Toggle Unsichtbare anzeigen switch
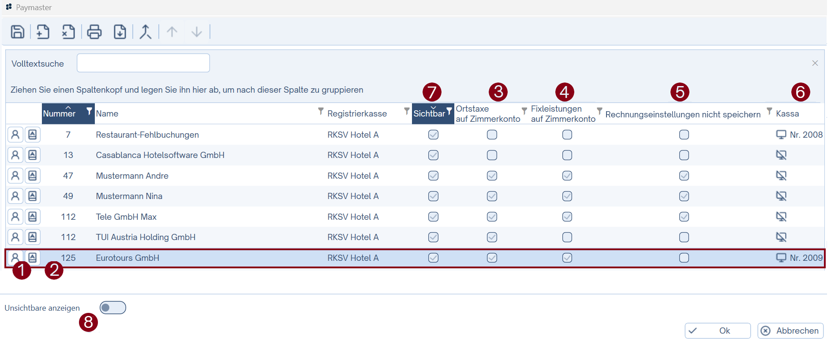This screenshot has height=342, width=831. point(113,308)
